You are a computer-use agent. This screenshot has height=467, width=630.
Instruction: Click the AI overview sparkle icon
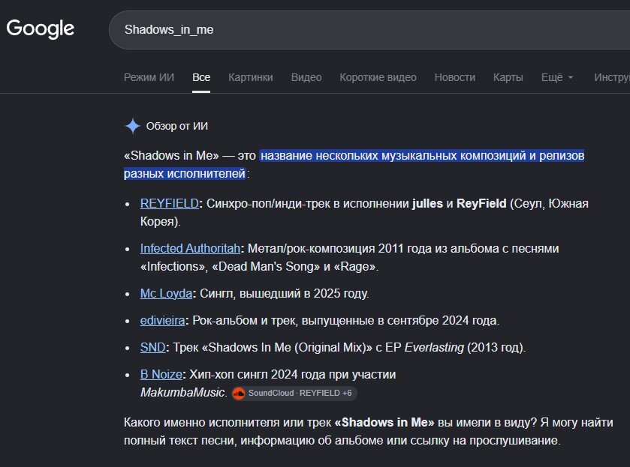pos(133,126)
